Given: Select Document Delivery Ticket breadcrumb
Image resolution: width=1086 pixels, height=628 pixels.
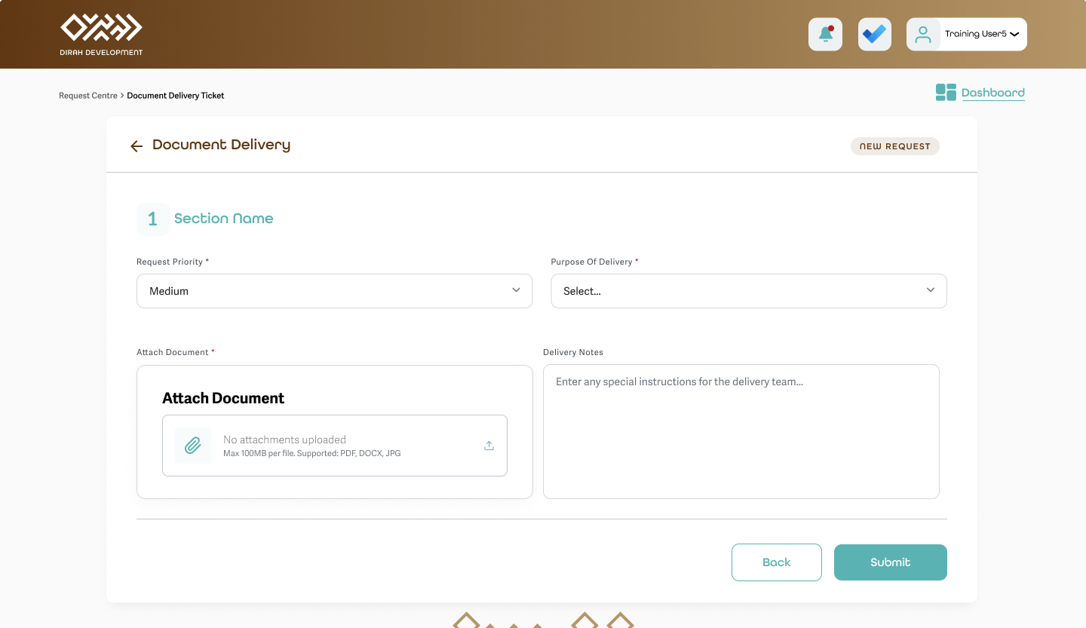Looking at the screenshot, I should pos(176,96).
